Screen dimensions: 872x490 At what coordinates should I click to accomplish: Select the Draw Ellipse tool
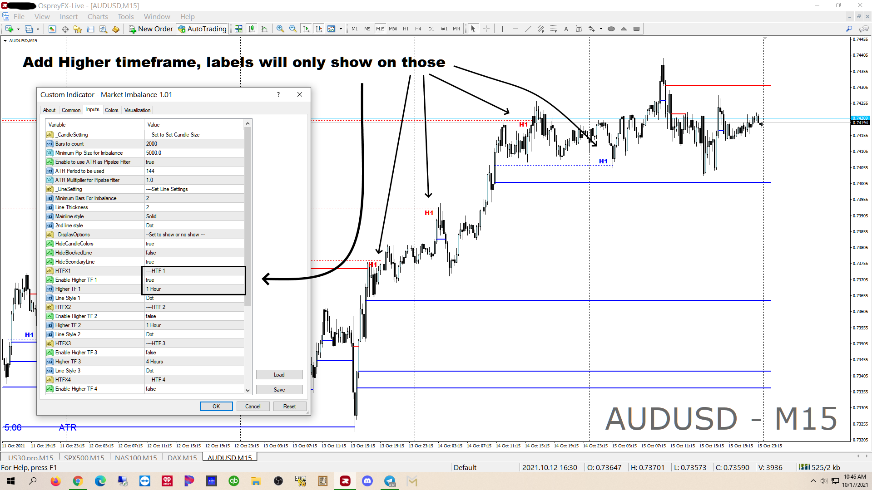611,29
